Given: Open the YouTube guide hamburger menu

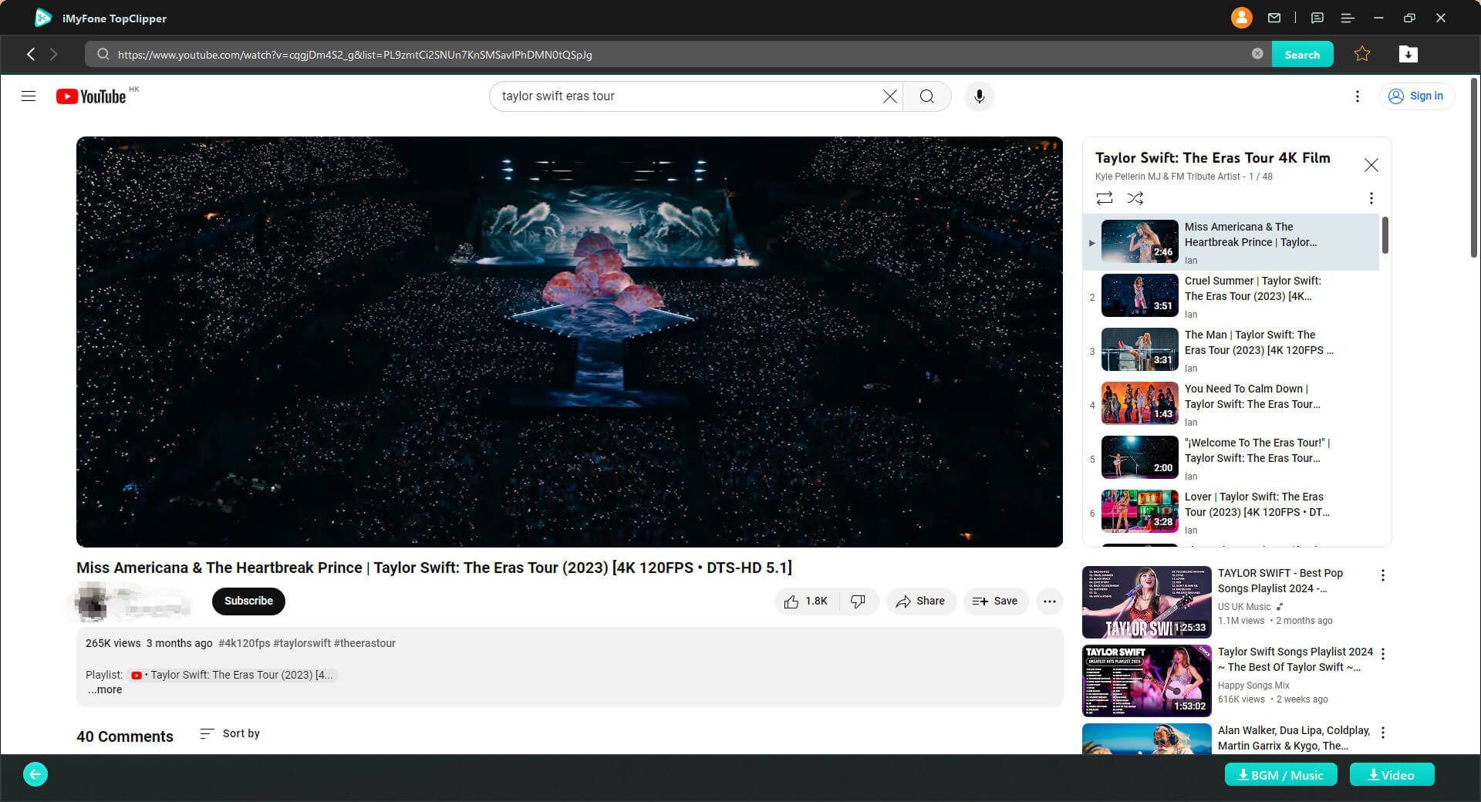Looking at the screenshot, I should click(29, 96).
